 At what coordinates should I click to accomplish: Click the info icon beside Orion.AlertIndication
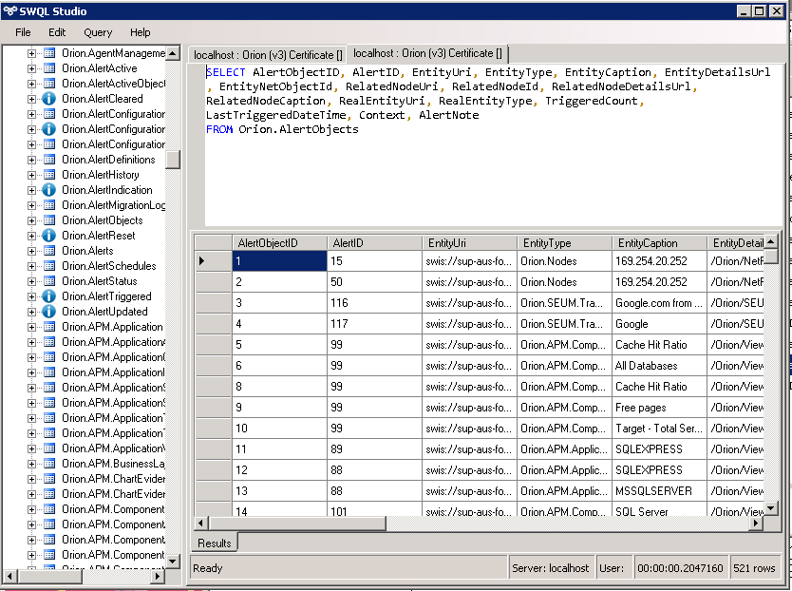48,189
